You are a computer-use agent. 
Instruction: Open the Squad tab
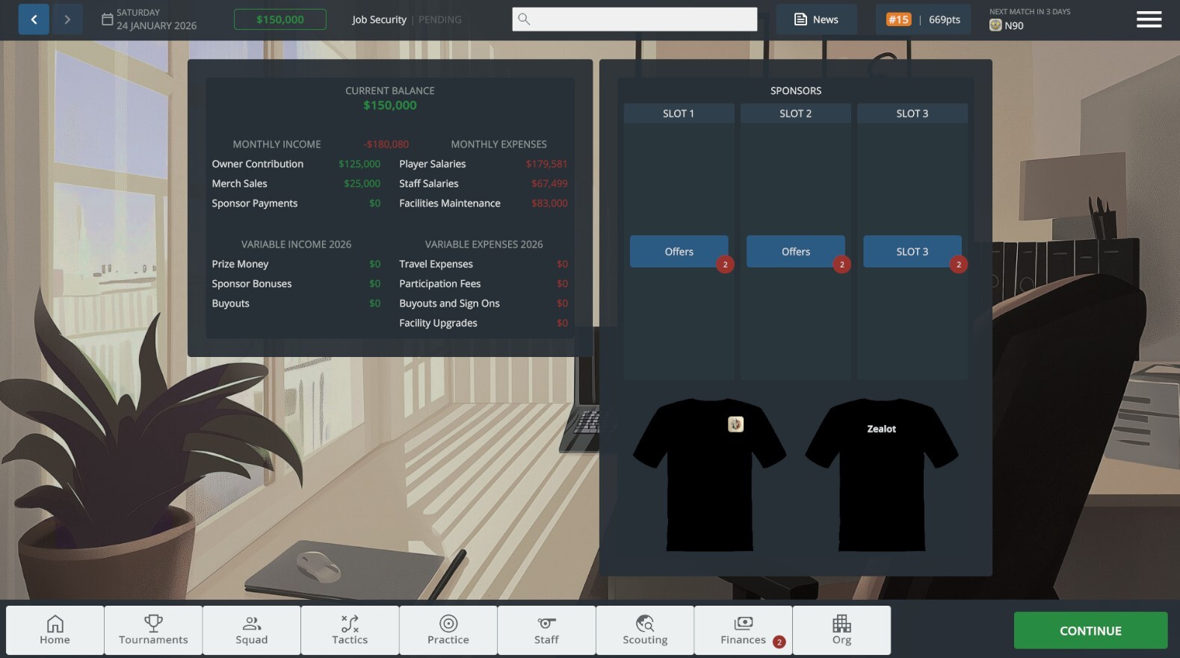tap(252, 630)
